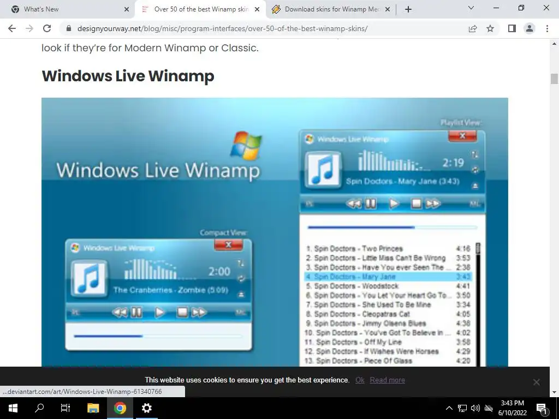Viewport: 559px width, 419px height.
Task: Click the Windows Live Winamp heading
Action: (128, 76)
